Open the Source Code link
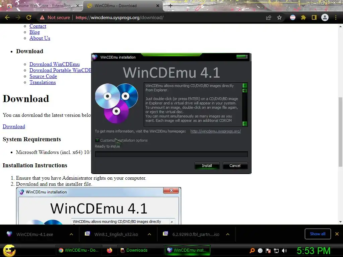 pos(43,76)
